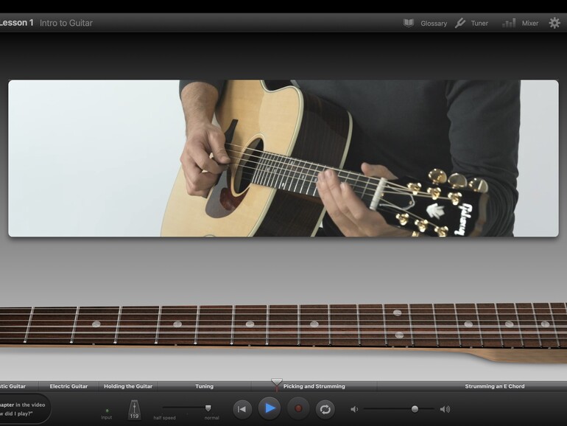The image size is (567, 426).
Task: Click the Tuner label
Action: (x=479, y=23)
